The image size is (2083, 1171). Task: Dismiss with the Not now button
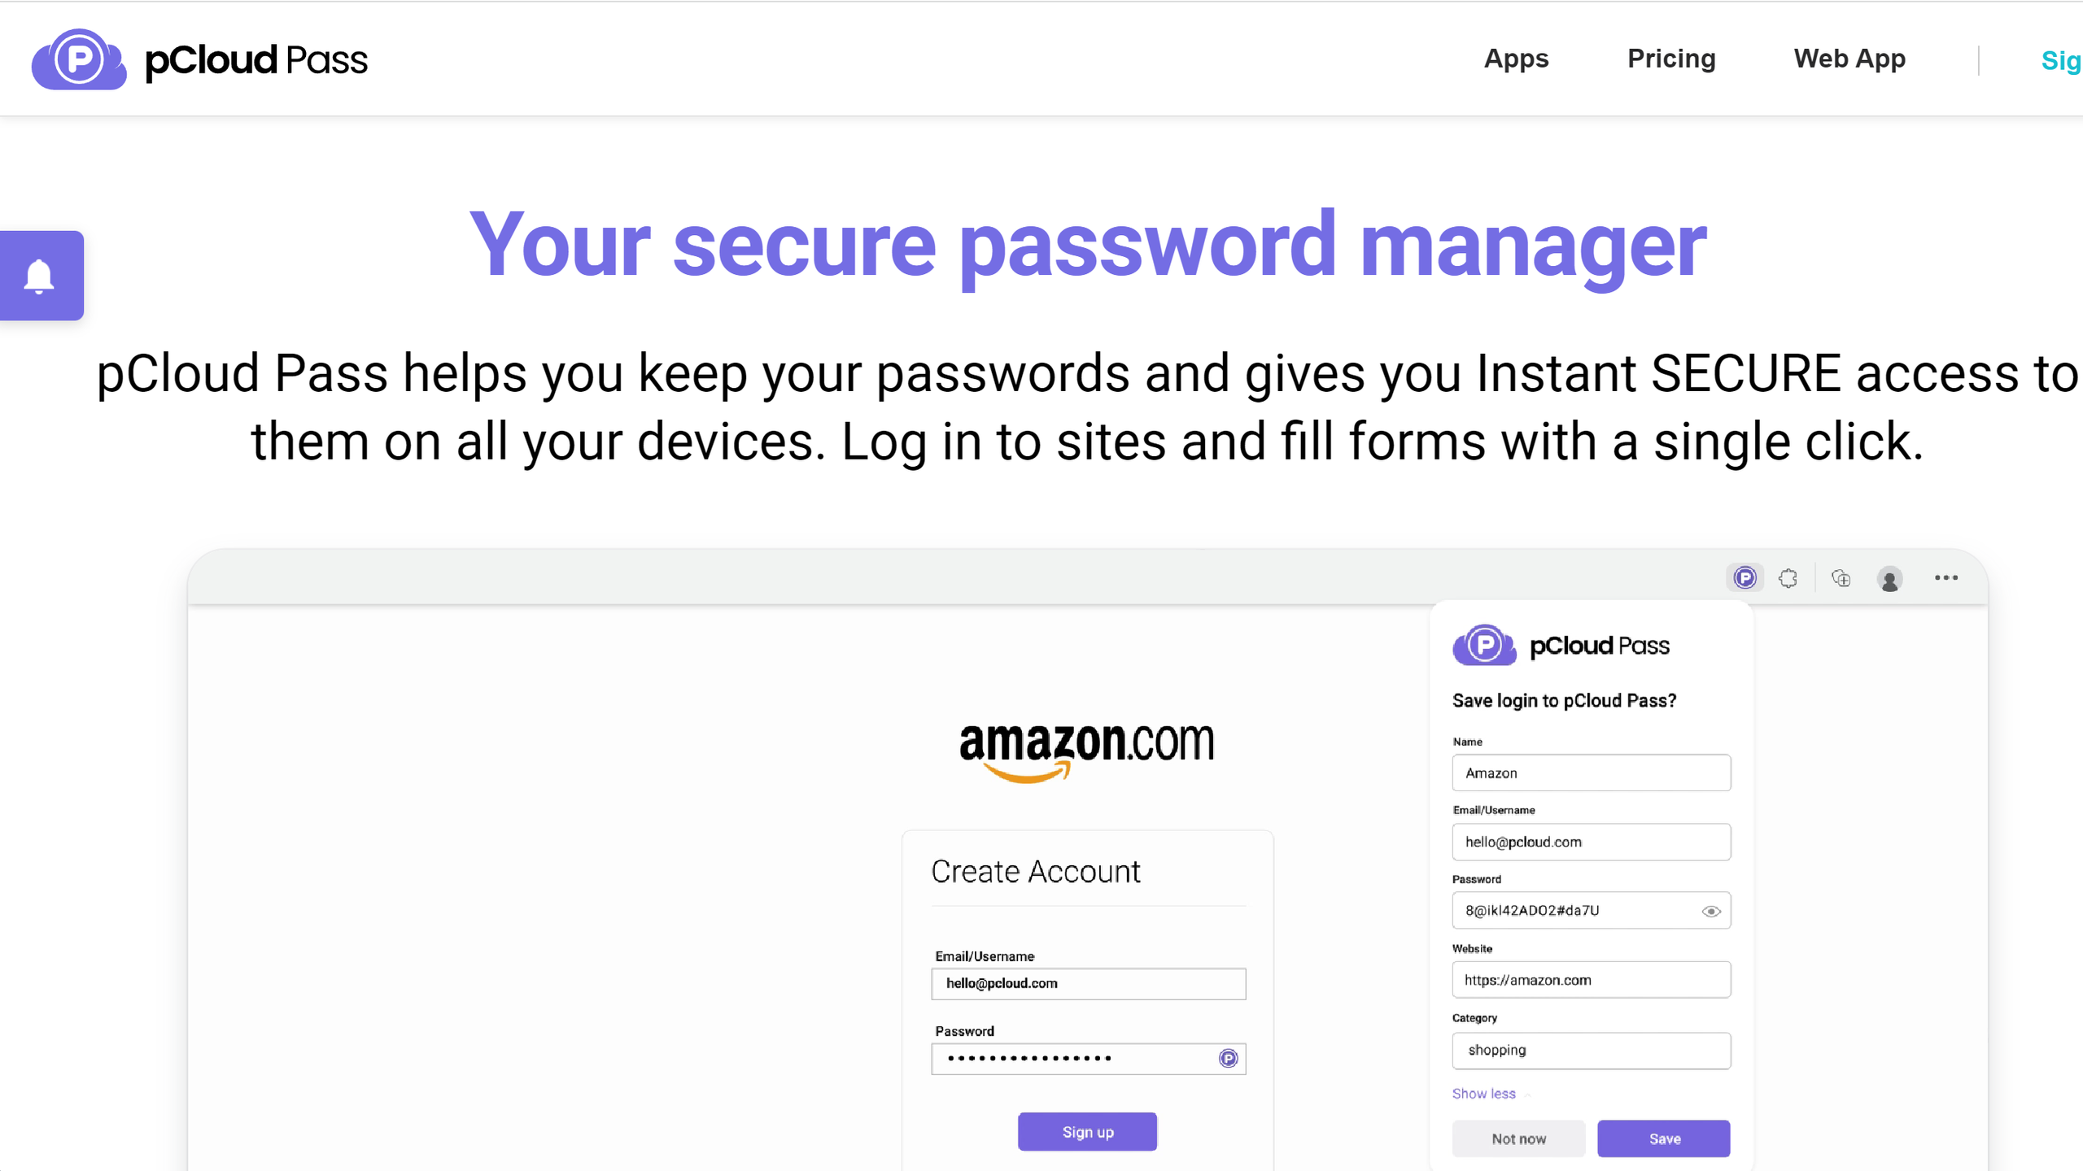coord(1518,1138)
